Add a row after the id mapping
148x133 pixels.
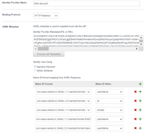pos(140,101)
